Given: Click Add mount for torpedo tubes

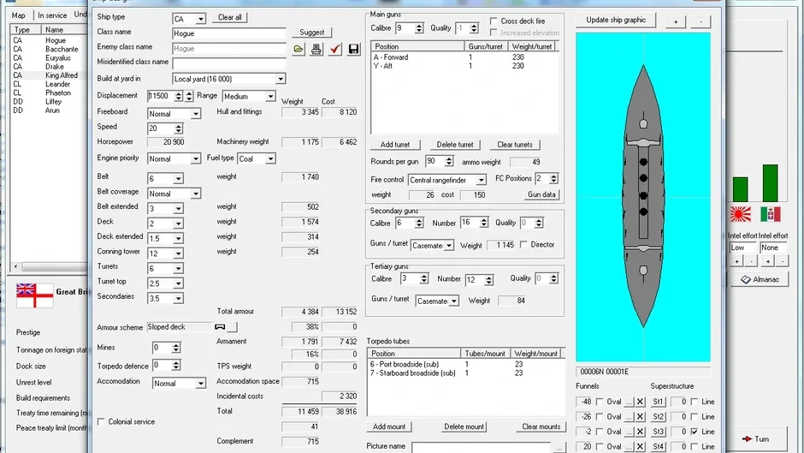Looking at the screenshot, I should point(388,426).
